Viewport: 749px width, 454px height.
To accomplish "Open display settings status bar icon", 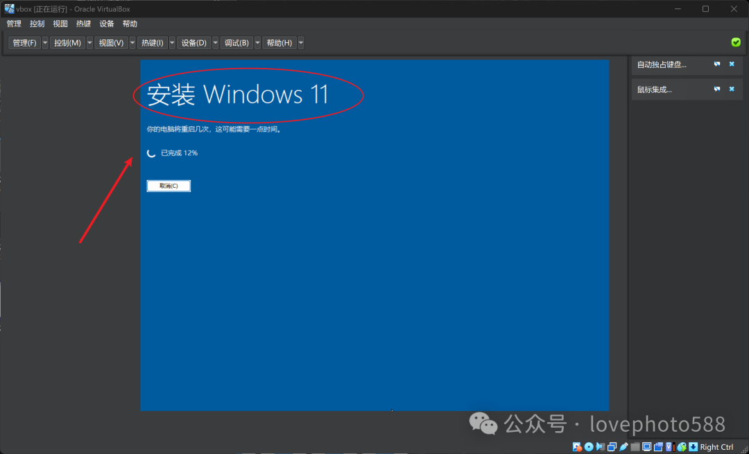I will click(x=647, y=447).
